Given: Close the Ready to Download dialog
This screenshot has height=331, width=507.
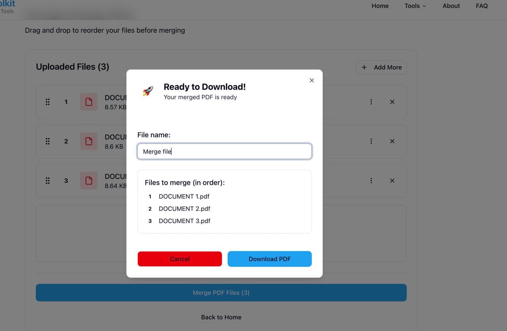Looking at the screenshot, I should point(312,80).
